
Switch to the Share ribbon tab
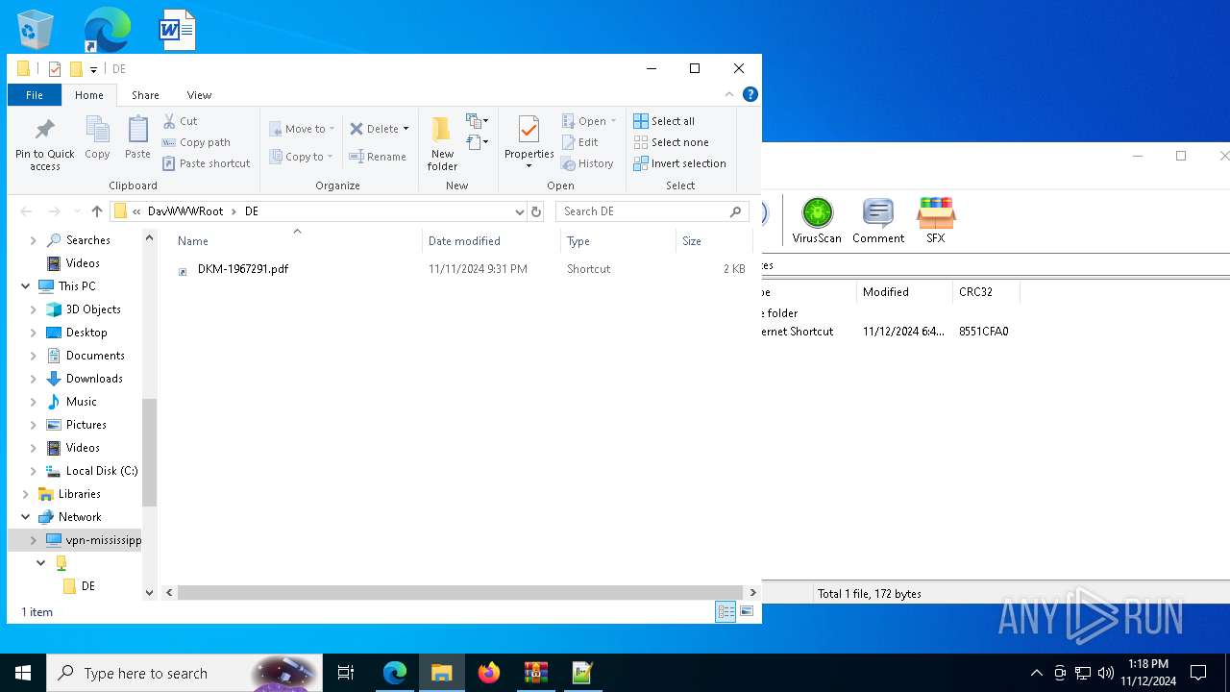[145, 95]
